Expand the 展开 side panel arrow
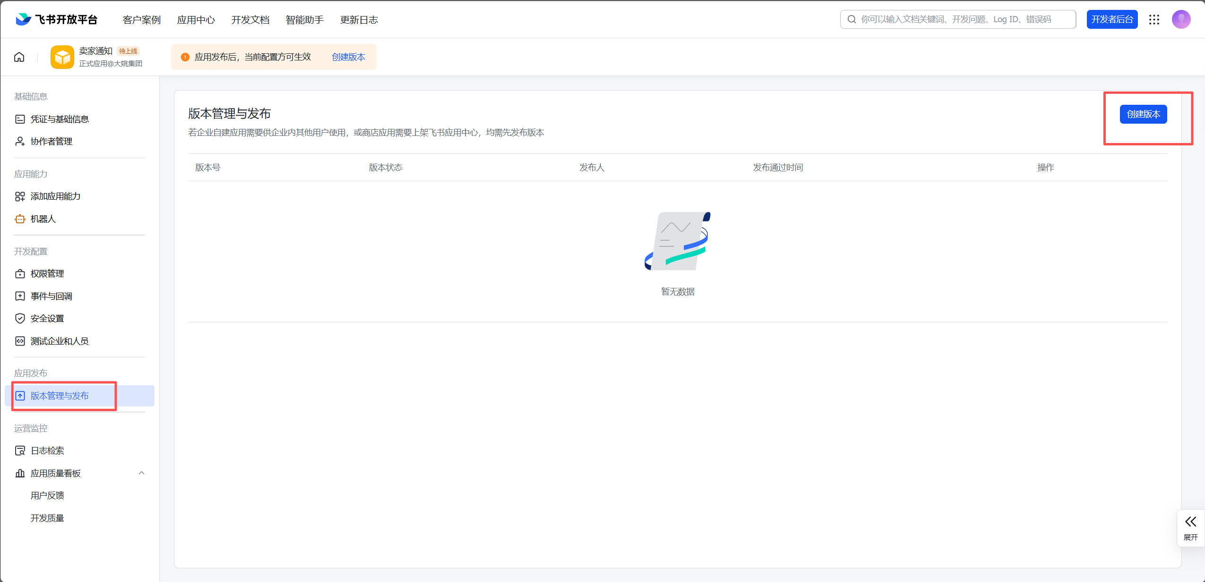Screen dimensions: 1205x582 tap(1190, 528)
